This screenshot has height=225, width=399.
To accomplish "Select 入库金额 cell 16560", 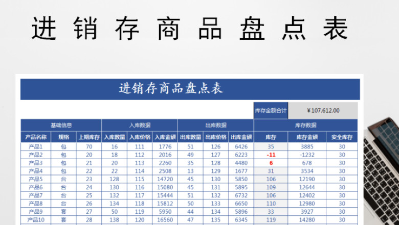I will click(x=165, y=220).
